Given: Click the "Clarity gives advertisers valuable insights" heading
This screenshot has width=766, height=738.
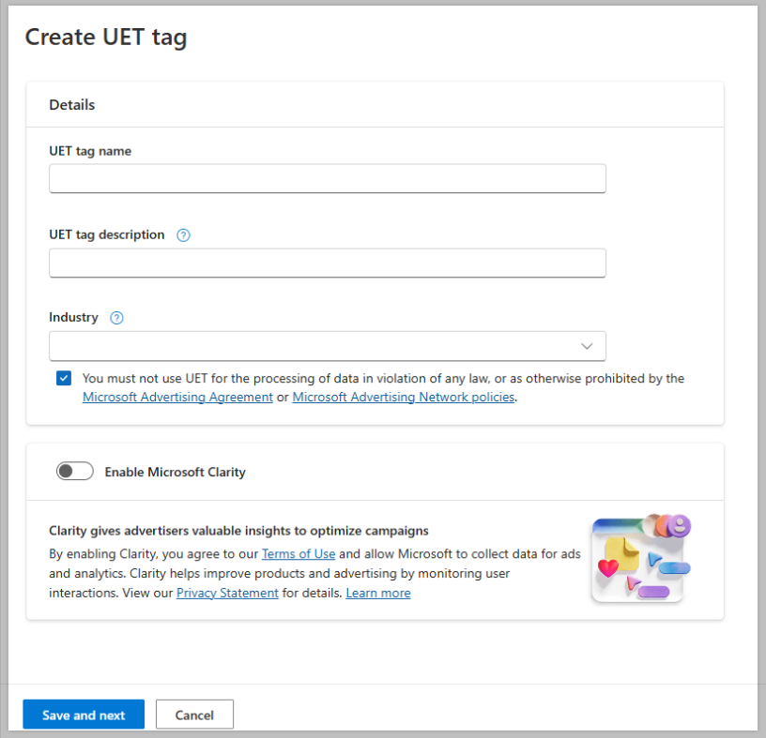Looking at the screenshot, I should [x=238, y=531].
